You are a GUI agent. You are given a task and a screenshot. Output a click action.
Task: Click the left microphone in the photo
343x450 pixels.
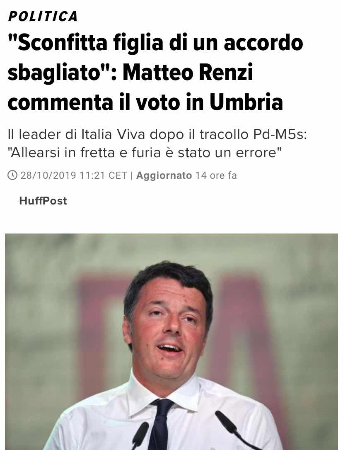[140, 435]
